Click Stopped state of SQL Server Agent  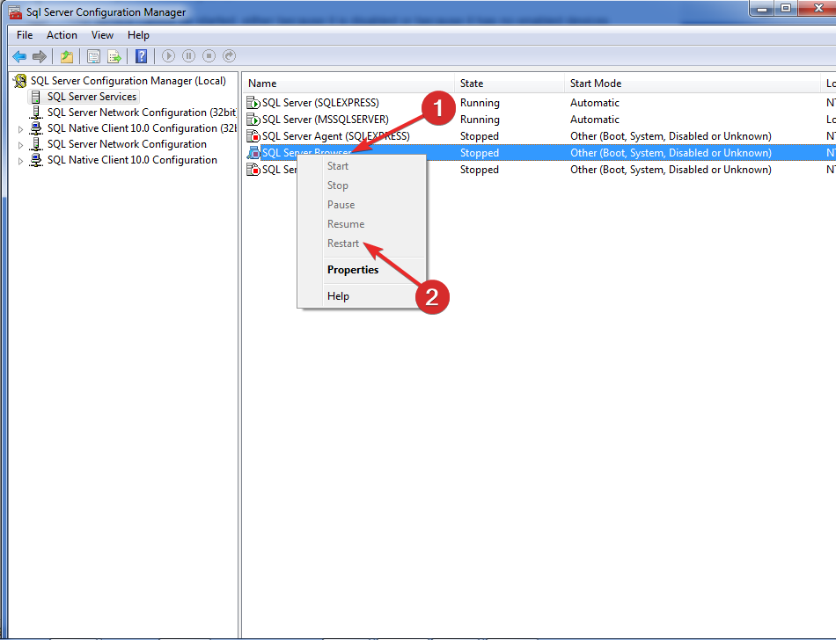(480, 136)
